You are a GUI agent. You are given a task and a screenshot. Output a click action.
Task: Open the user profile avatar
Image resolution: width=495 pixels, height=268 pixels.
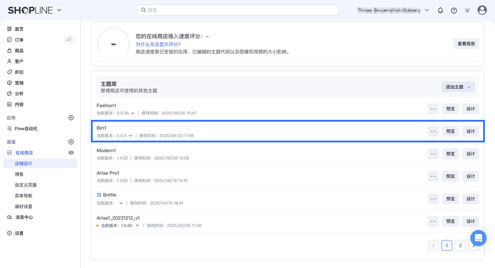(x=482, y=10)
